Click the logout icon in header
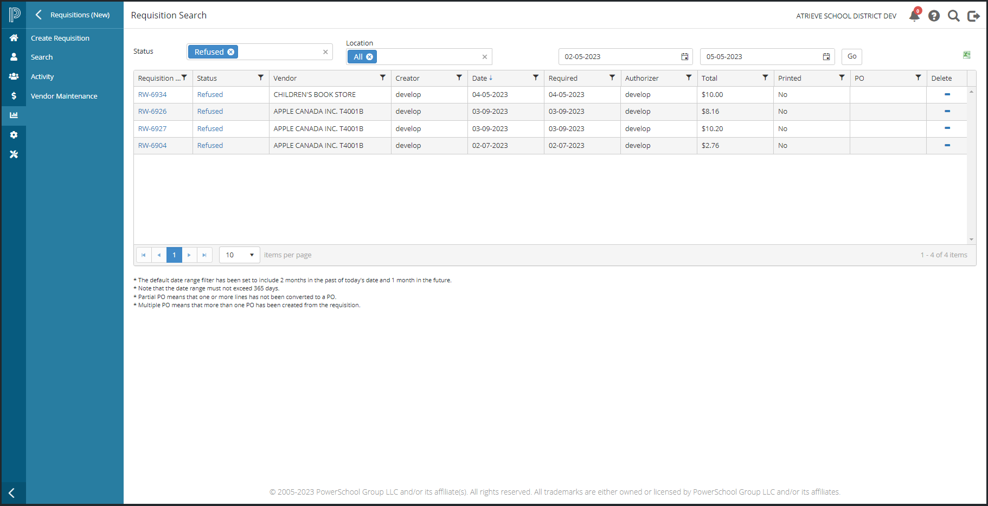 tap(973, 16)
